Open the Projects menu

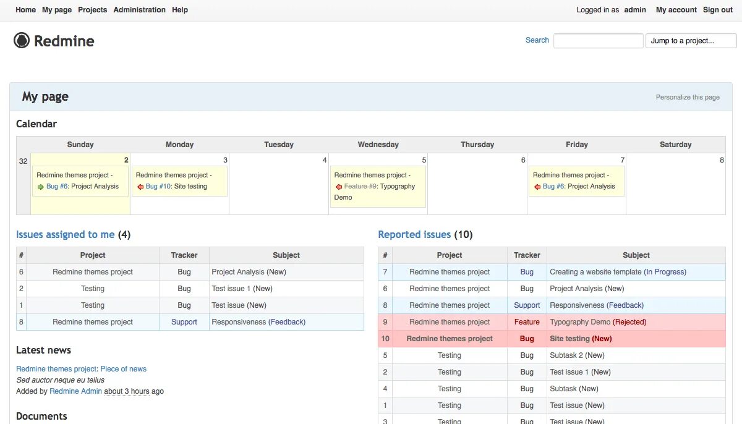tap(92, 9)
